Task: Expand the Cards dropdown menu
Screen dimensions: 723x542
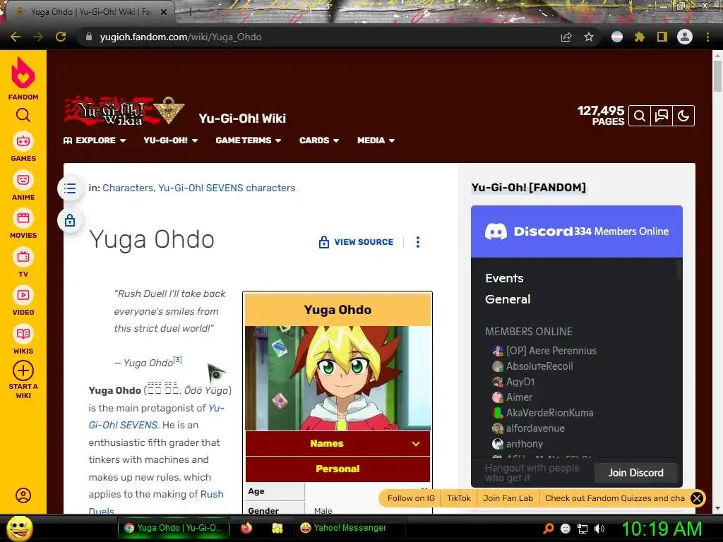Action: (319, 140)
